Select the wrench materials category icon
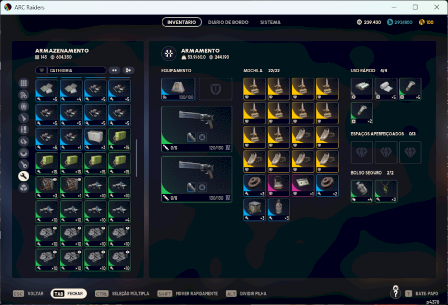The width and height of the screenshot is (448, 305). point(24,176)
